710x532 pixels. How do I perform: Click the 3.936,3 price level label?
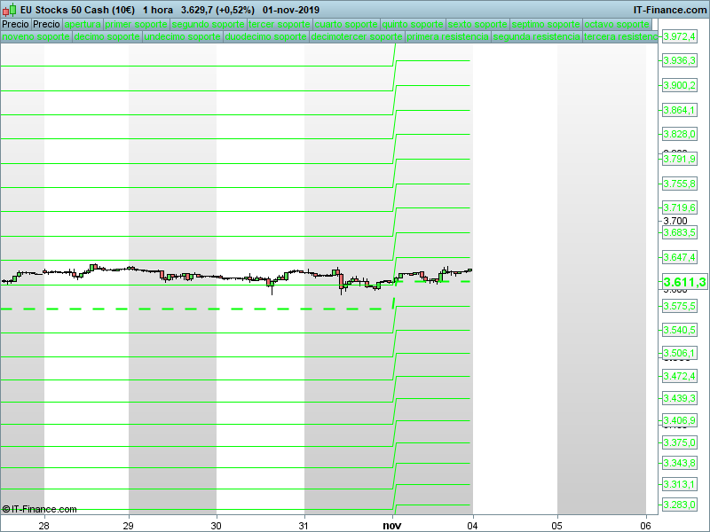pos(679,60)
